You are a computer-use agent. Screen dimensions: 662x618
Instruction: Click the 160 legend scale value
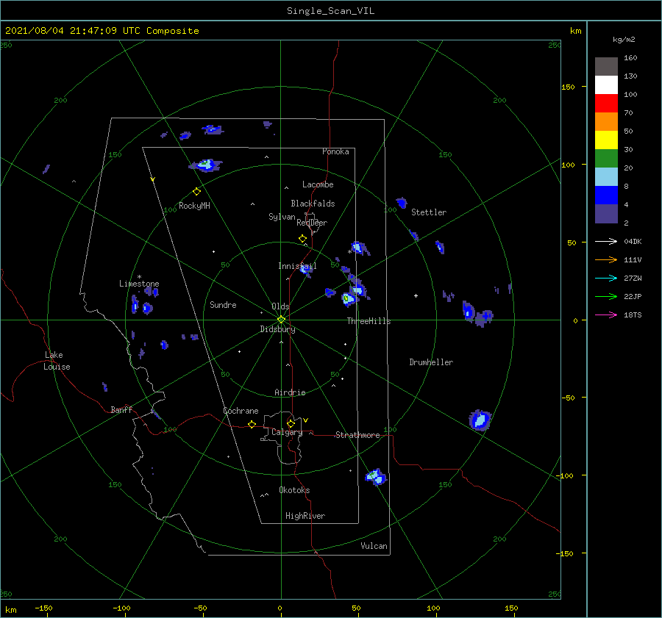pyautogui.click(x=630, y=58)
